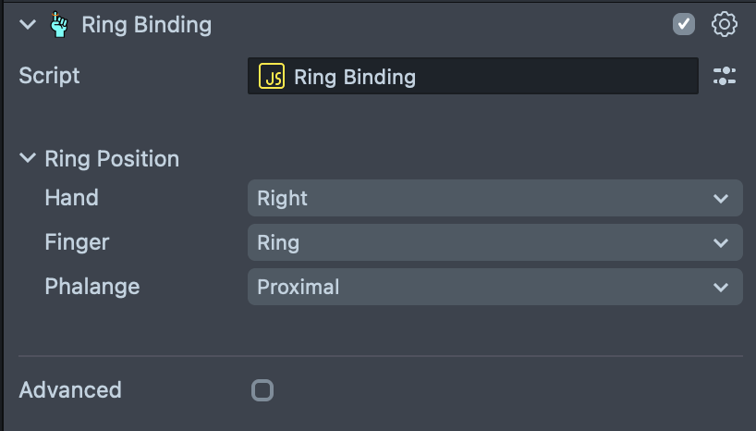This screenshot has height=431, width=756.
Task: Click the Phalange dropdown arrow icon
Action: coord(721,288)
